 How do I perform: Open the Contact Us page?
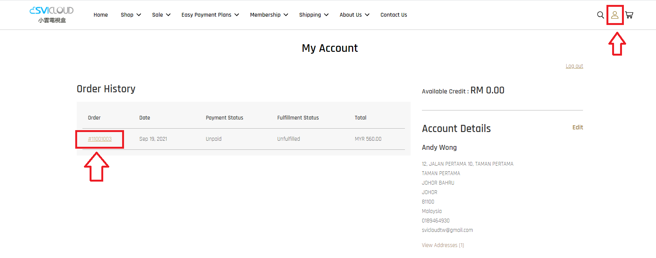click(394, 15)
